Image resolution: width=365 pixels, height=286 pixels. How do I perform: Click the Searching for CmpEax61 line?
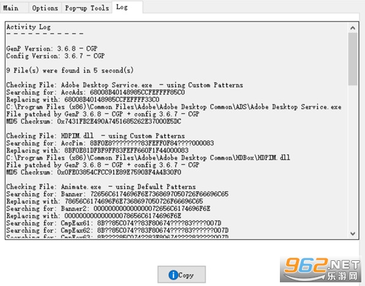tap(113, 223)
